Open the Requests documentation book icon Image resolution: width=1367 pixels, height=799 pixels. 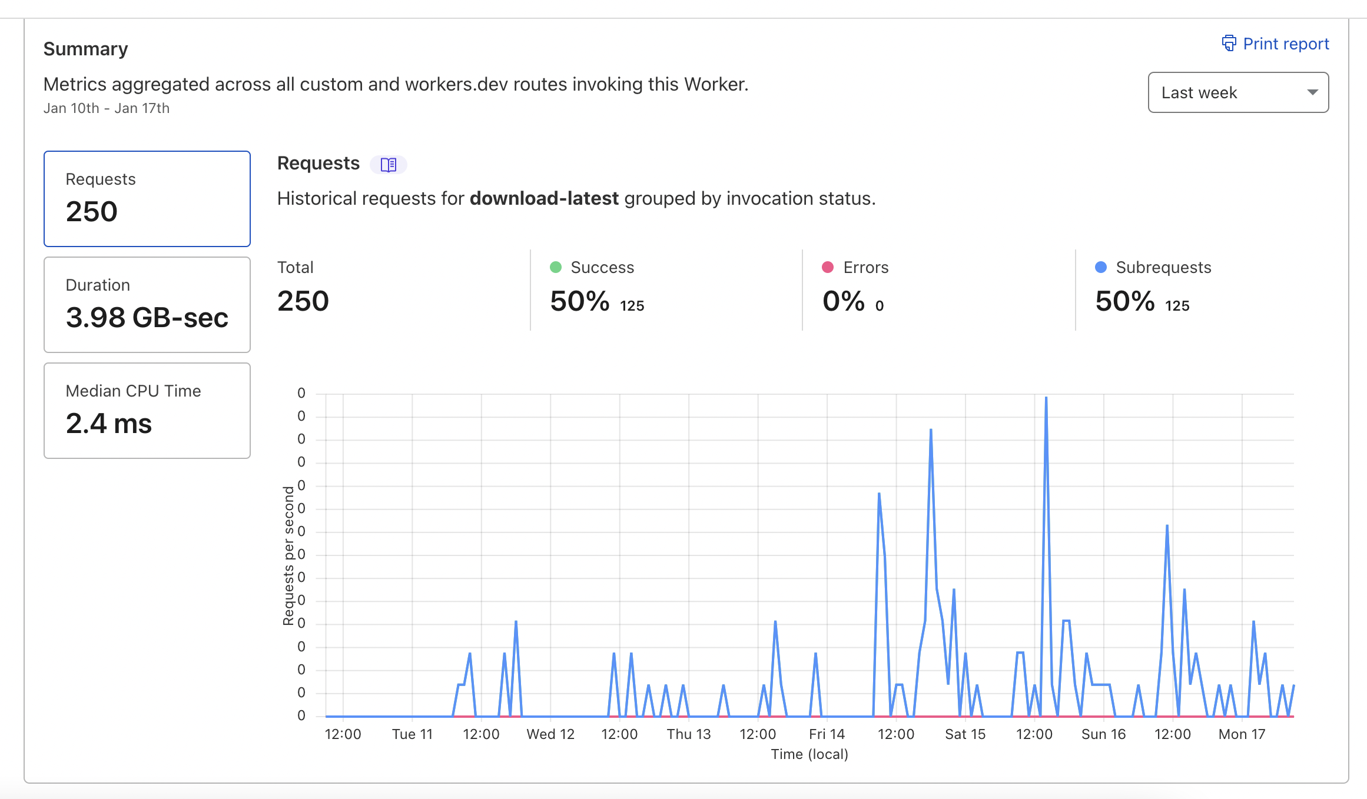pyautogui.click(x=387, y=165)
